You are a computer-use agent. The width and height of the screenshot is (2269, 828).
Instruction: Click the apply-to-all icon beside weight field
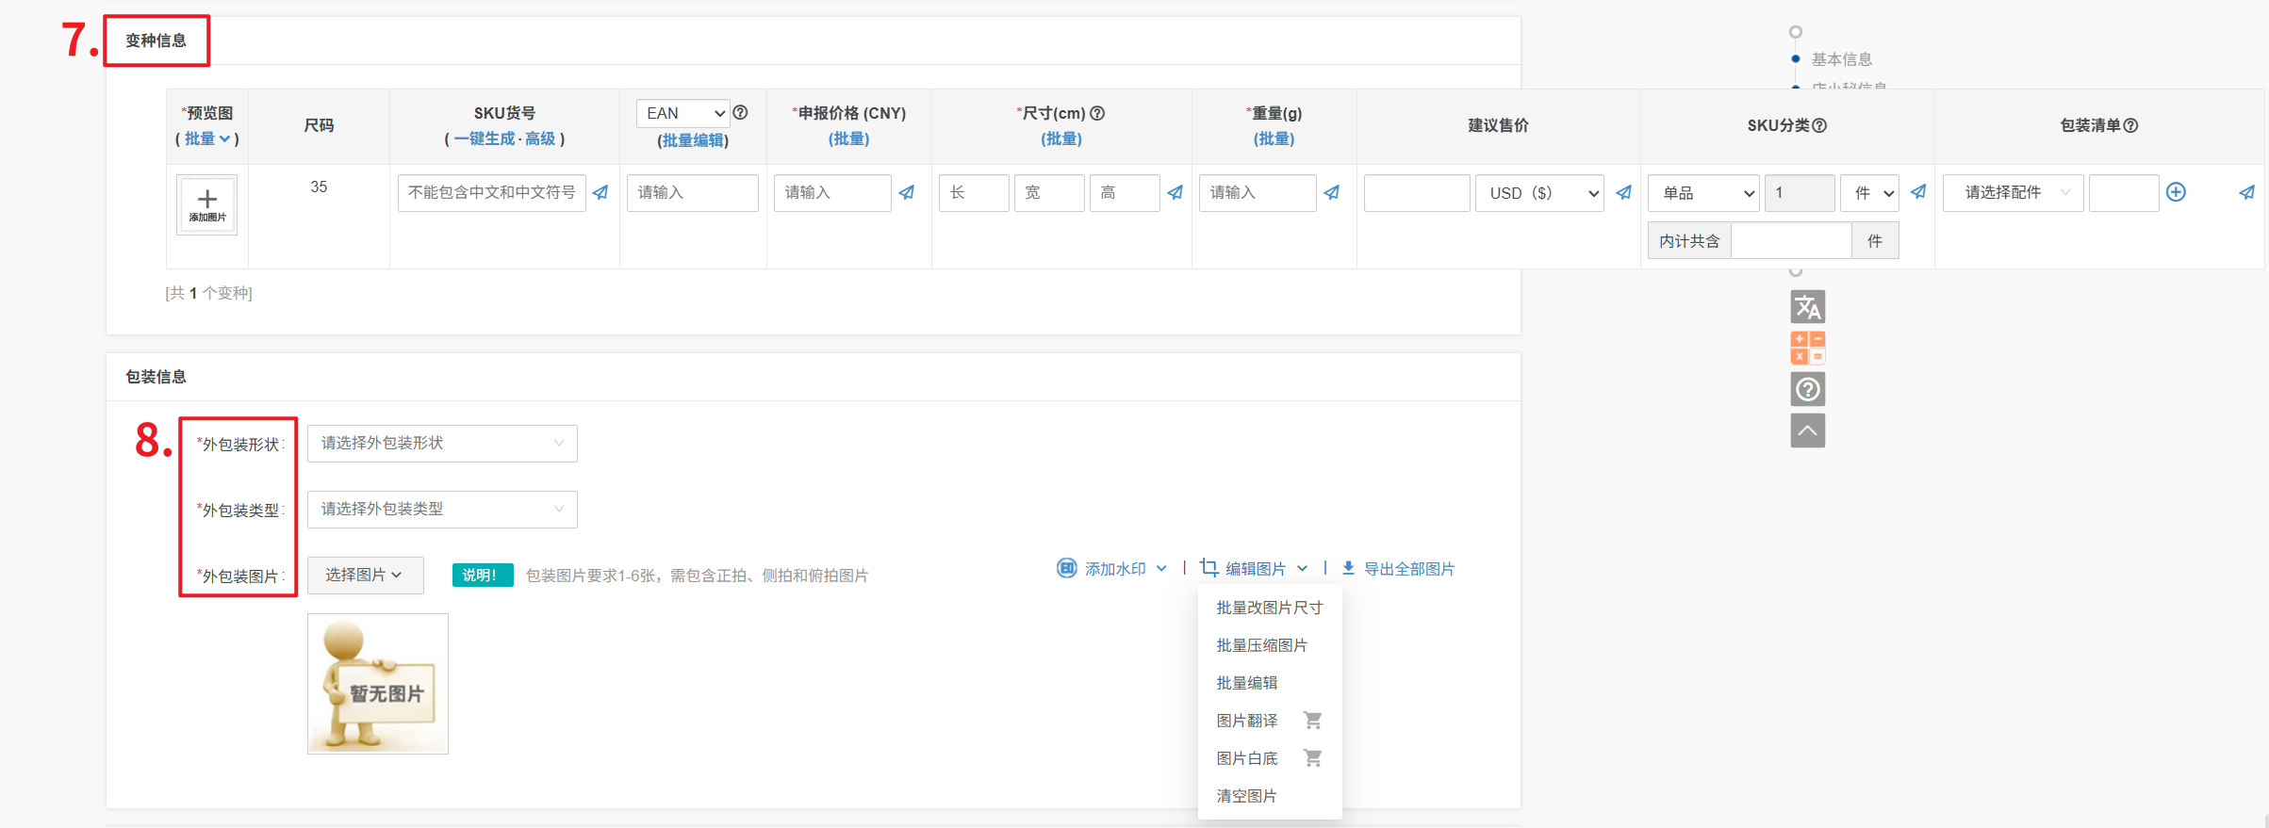coord(1331,192)
